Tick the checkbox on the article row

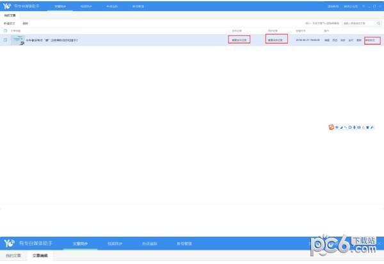tap(6, 40)
